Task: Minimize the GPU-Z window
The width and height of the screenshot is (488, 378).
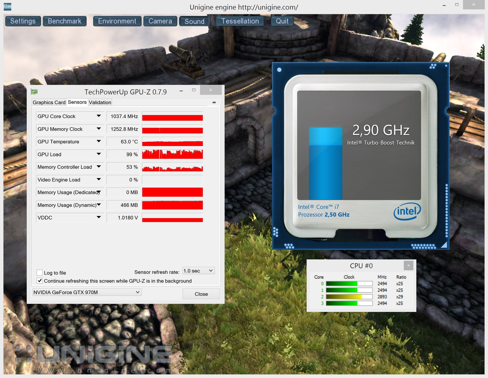Action: tap(181, 91)
